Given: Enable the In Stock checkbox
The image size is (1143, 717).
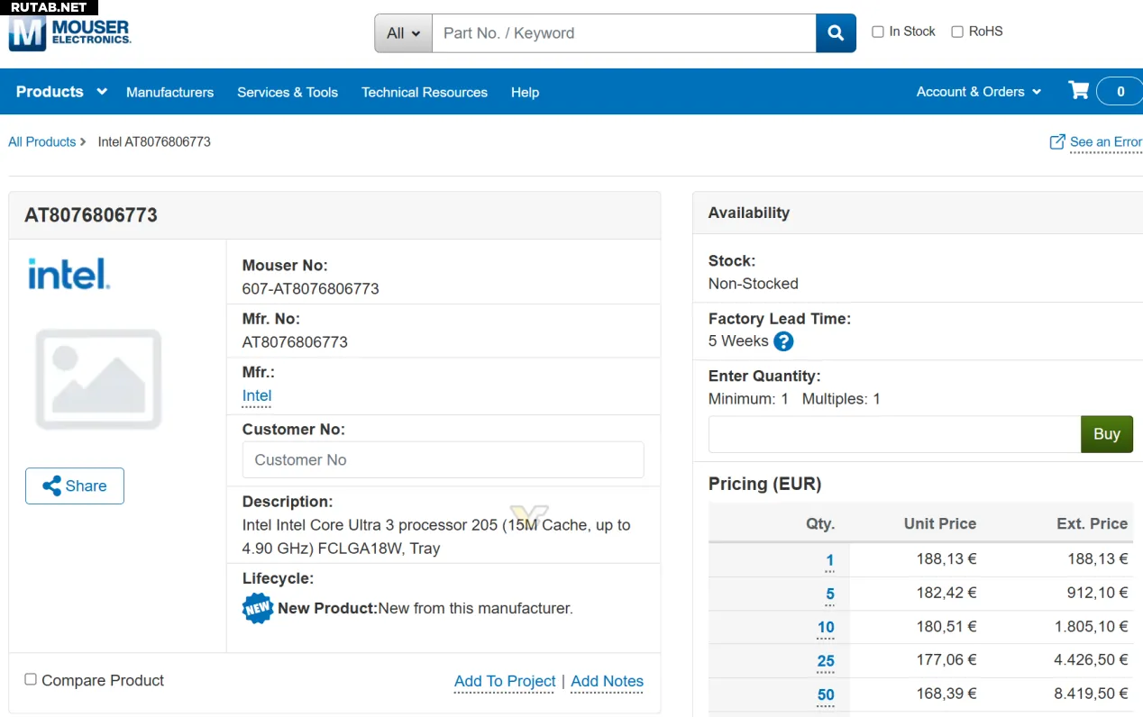Looking at the screenshot, I should 878,32.
